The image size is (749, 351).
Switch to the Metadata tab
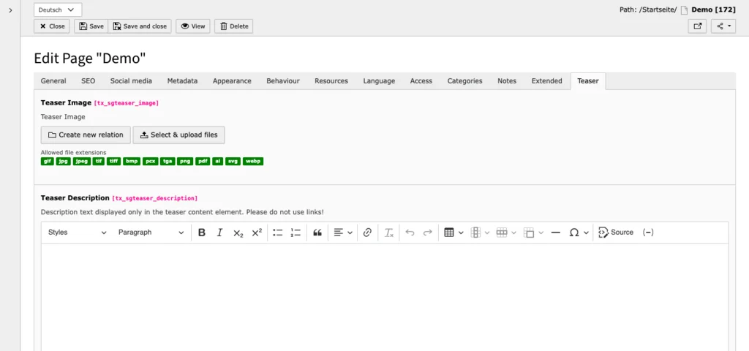click(x=182, y=81)
